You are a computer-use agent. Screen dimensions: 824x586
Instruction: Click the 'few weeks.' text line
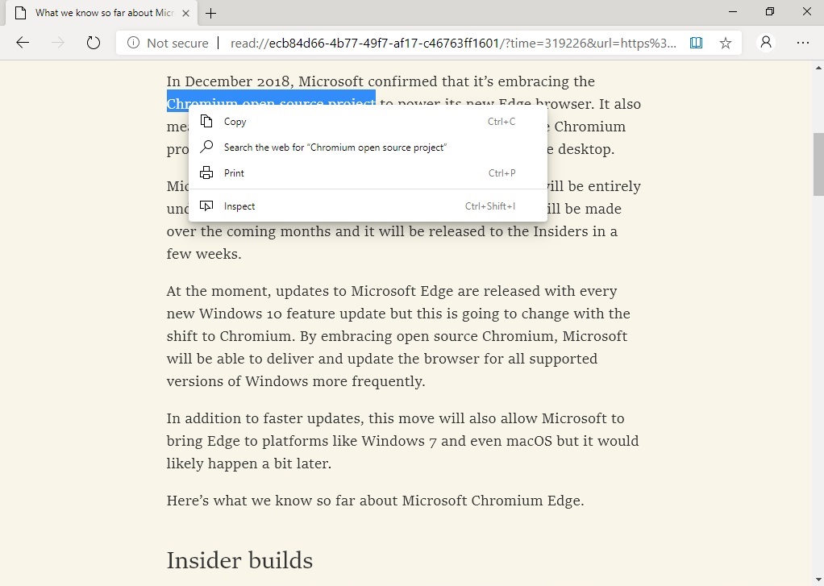tap(204, 254)
